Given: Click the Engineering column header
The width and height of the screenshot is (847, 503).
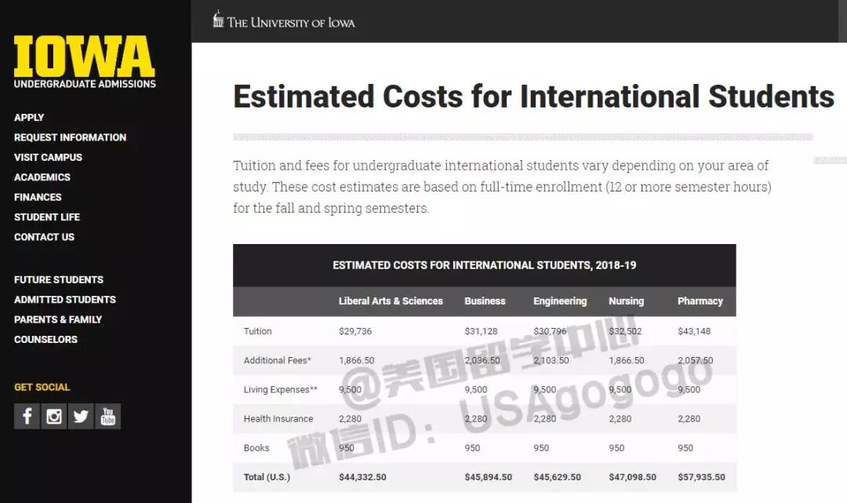Looking at the screenshot, I should pyautogui.click(x=560, y=301).
